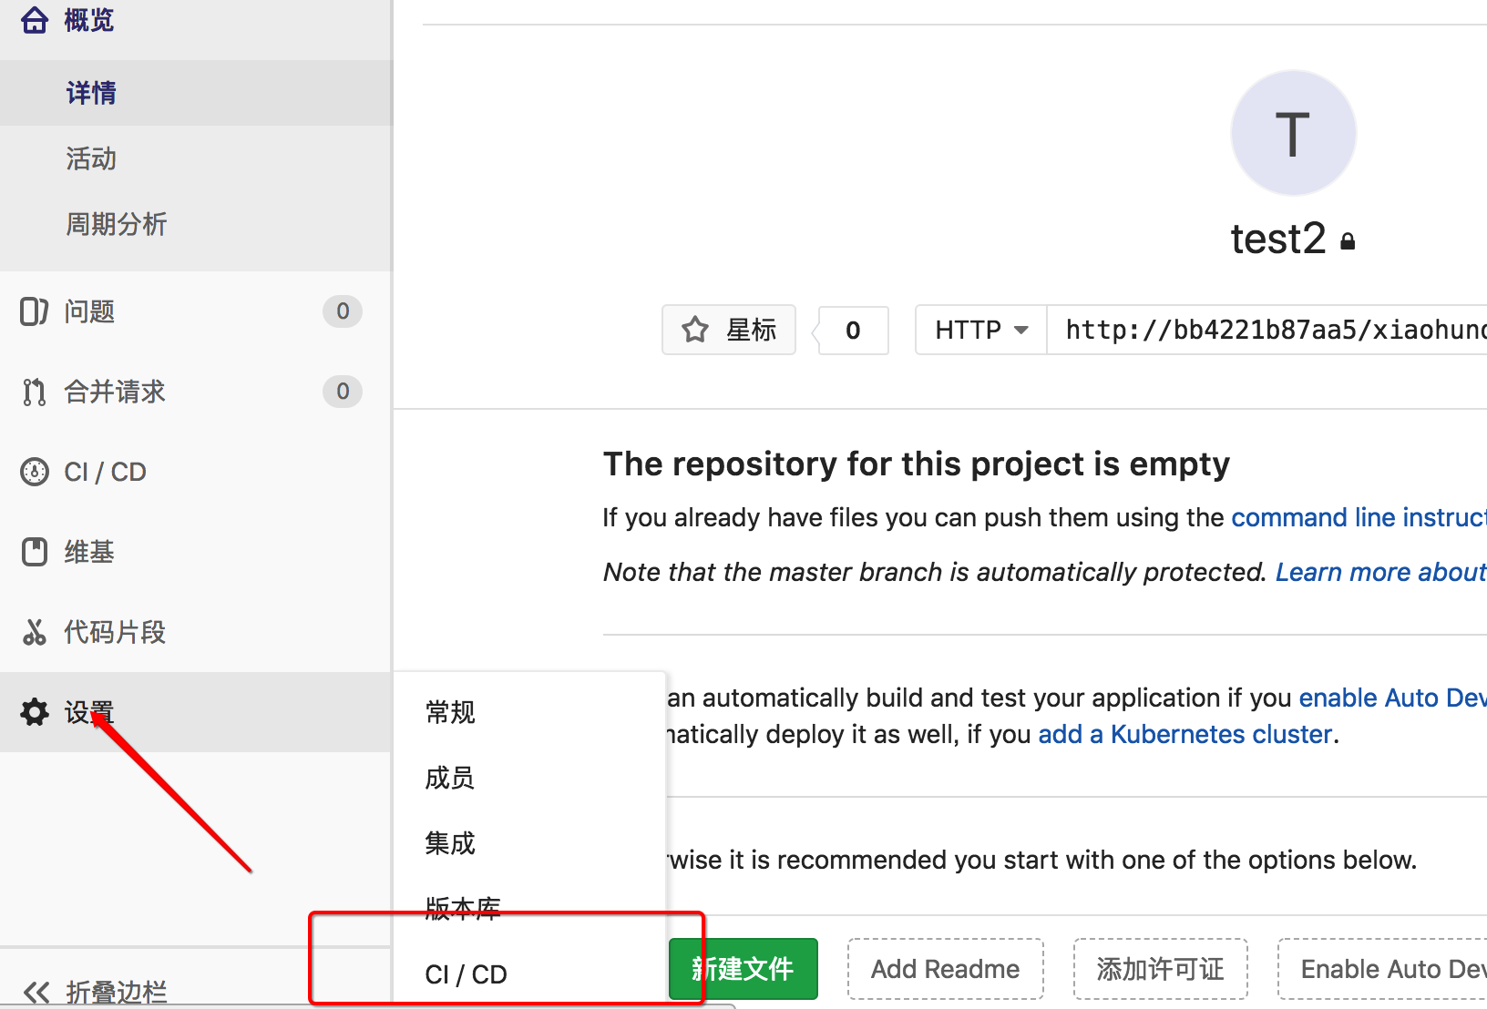Click the Settings gear icon

click(35, 712)
